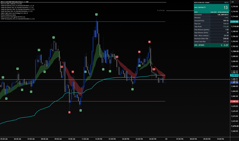Click the MAX CONTRACTS value 13 cell
The height and width of the screenshot is (141, 239).
click(x=219, y=7)
